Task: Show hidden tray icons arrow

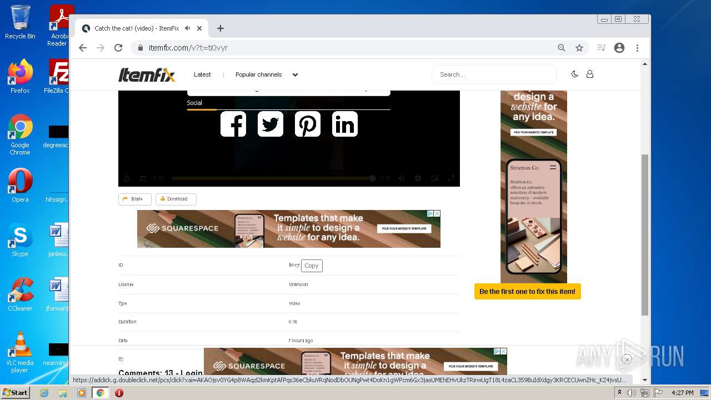Action: pyautogui.click(x=619, y=393)
